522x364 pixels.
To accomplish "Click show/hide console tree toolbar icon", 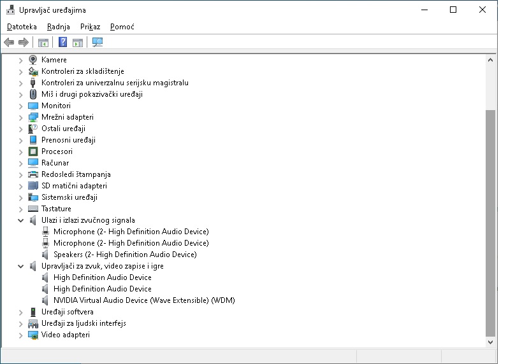I will click(x=43, y=43).
